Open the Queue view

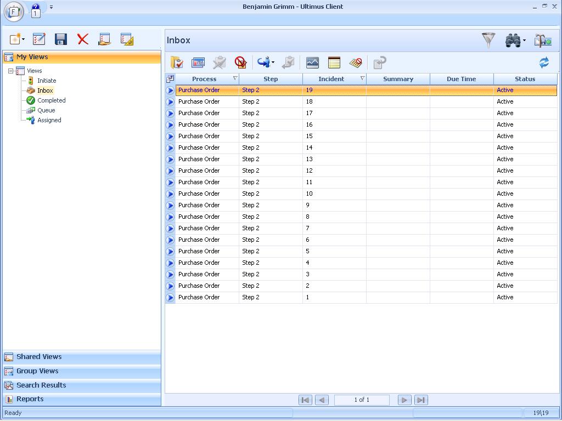point(46,110)
